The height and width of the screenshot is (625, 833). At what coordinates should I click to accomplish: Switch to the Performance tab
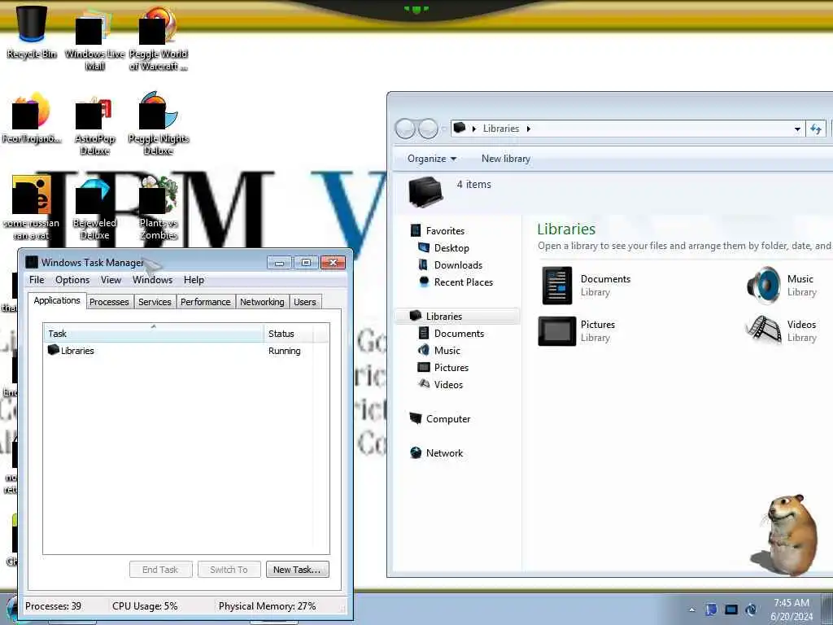pos(206,302)
